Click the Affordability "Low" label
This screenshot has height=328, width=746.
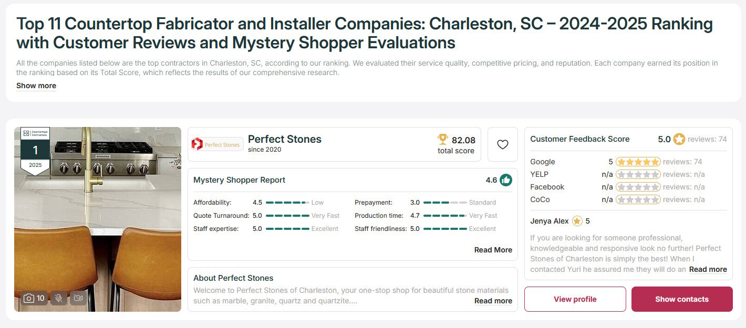[x=317, y=203]
